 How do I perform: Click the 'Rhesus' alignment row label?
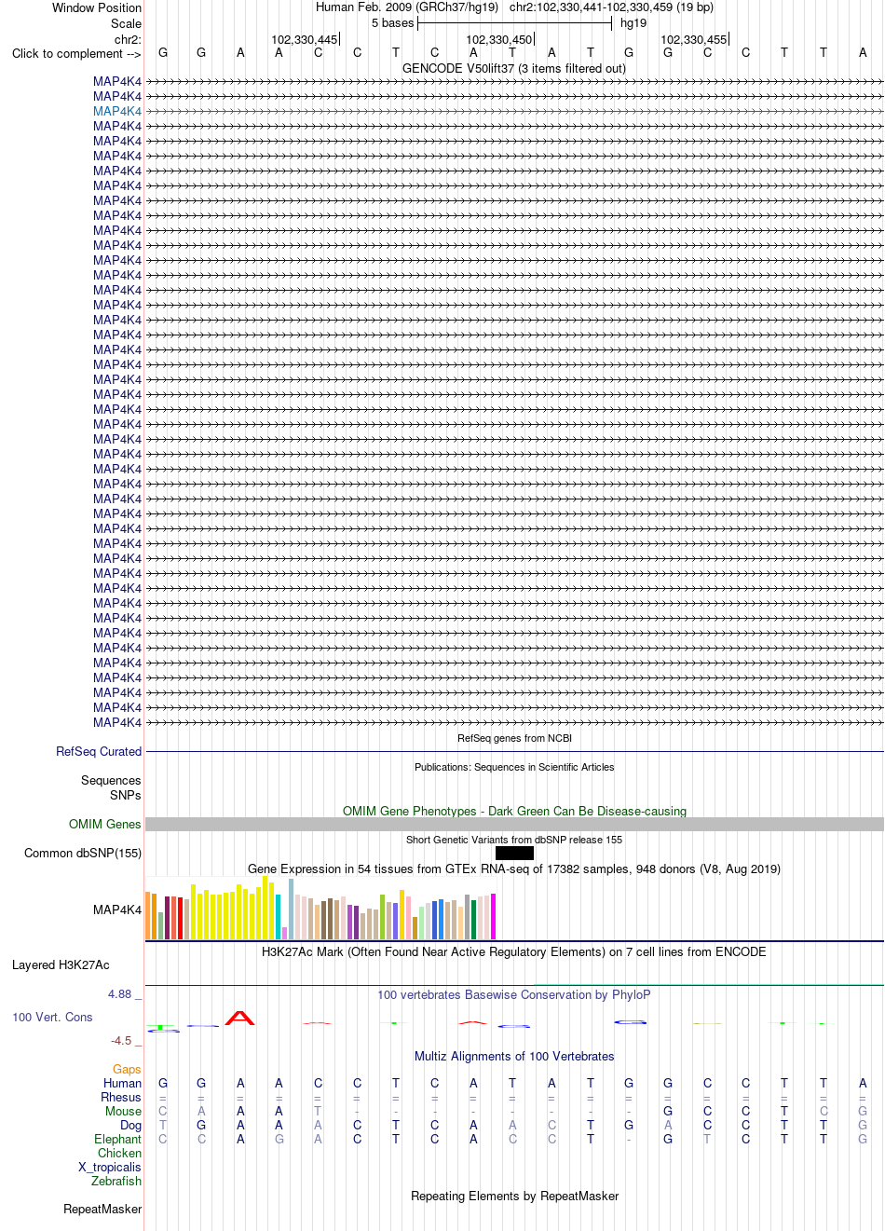121,1097
